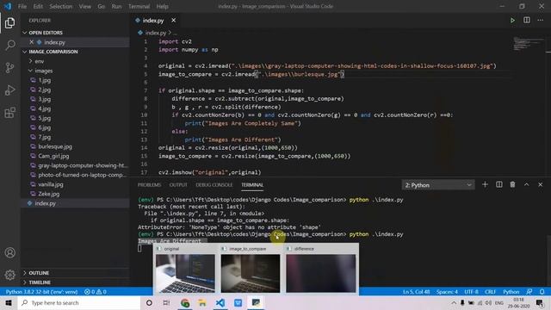Show errors and warnings count in status bar
551x310 pixels.
click(96, 292)
